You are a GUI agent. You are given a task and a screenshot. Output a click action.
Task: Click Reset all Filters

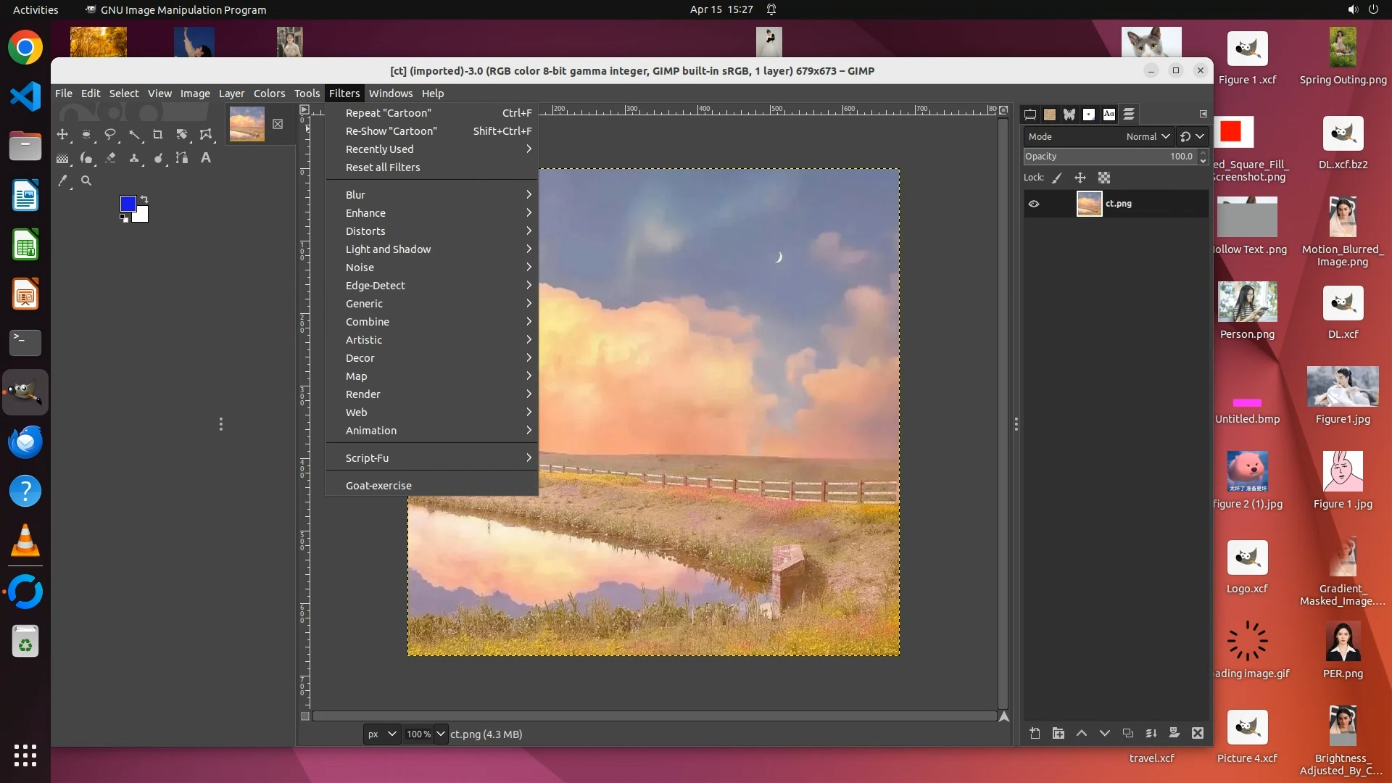coord(383,167)
